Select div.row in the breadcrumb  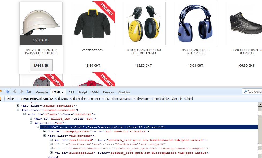pos(63,99)
